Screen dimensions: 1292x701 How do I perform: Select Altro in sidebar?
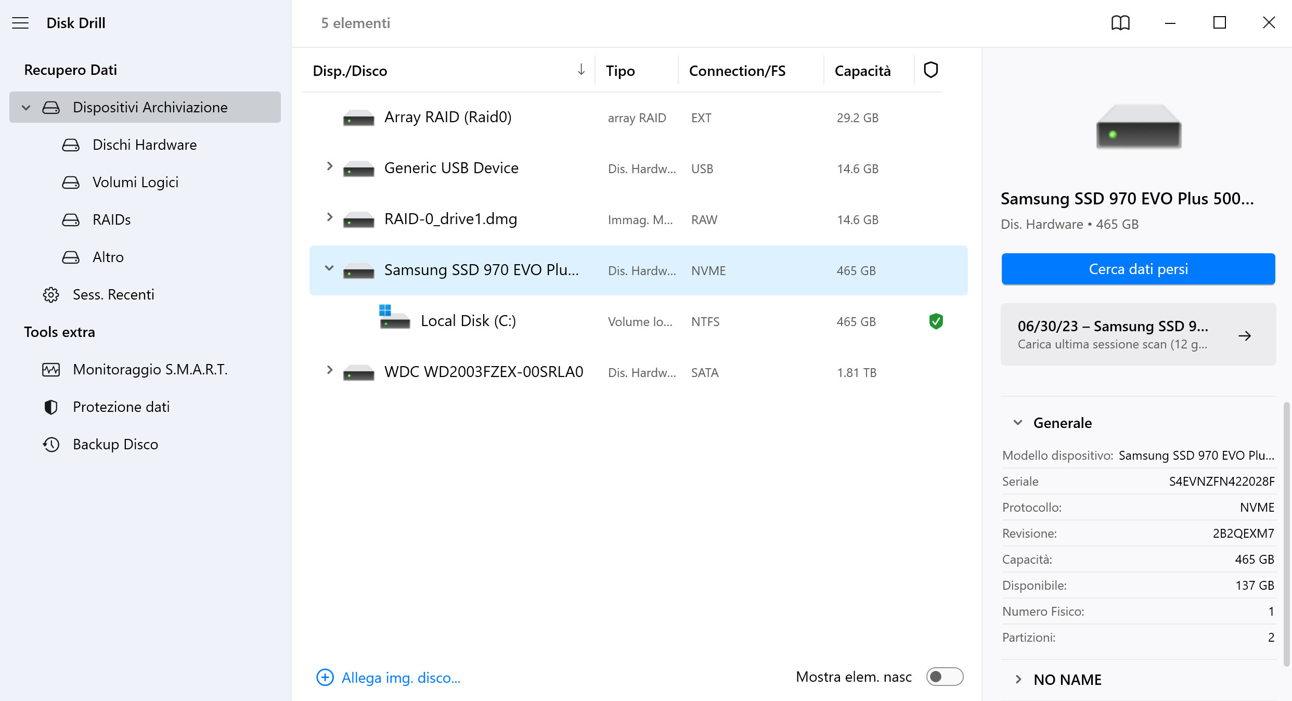[108, 257]
